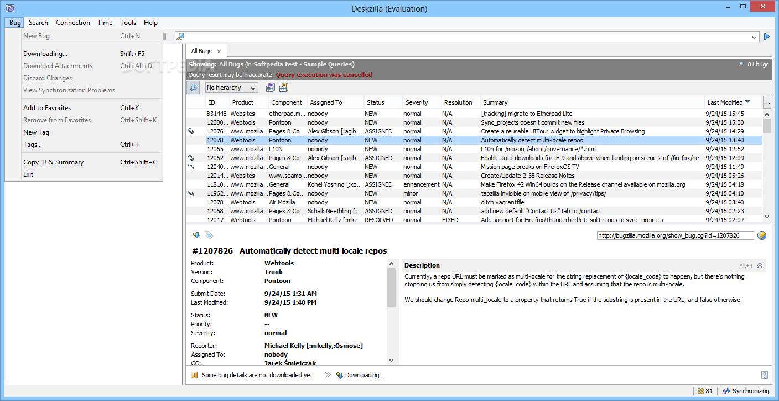
Task: Sort by the Component column header
Action: (288, 102)
